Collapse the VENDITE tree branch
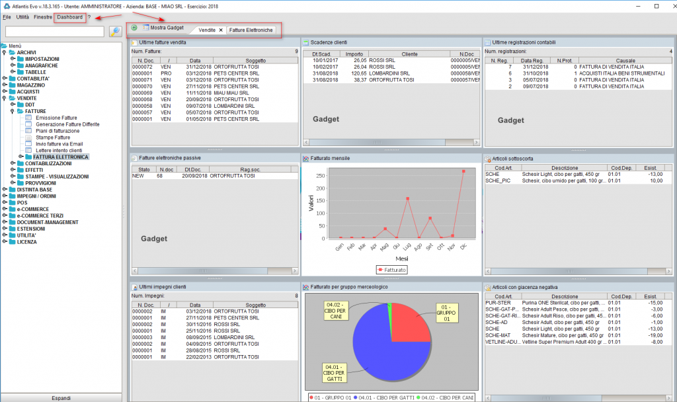677x402 pixels. (5, 99)
